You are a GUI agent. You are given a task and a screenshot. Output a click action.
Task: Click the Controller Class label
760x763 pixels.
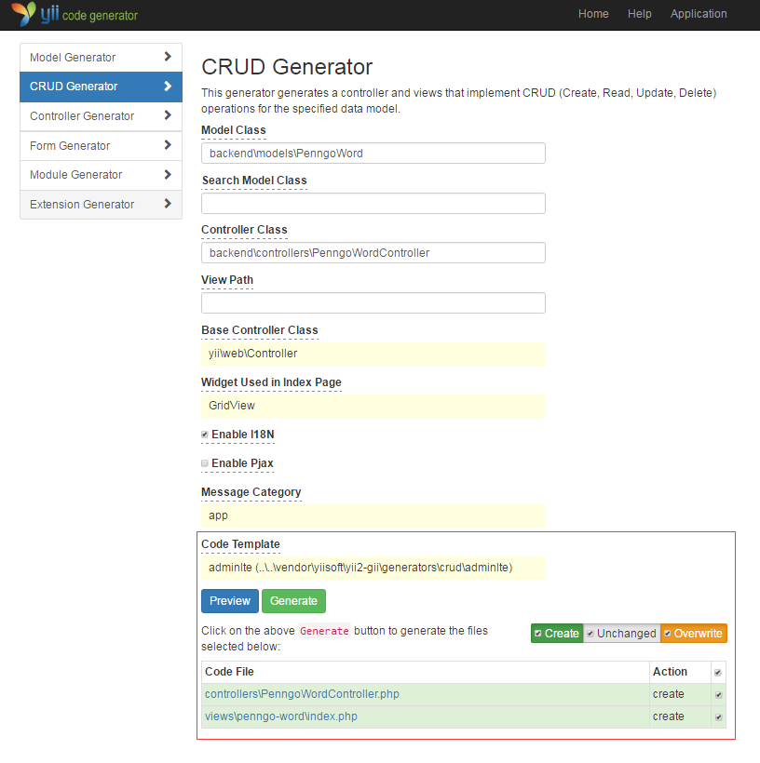tap(244, 230)
